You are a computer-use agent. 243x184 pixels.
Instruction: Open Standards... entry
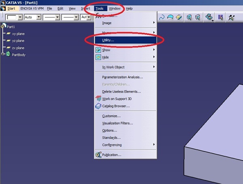coord(126,138)
